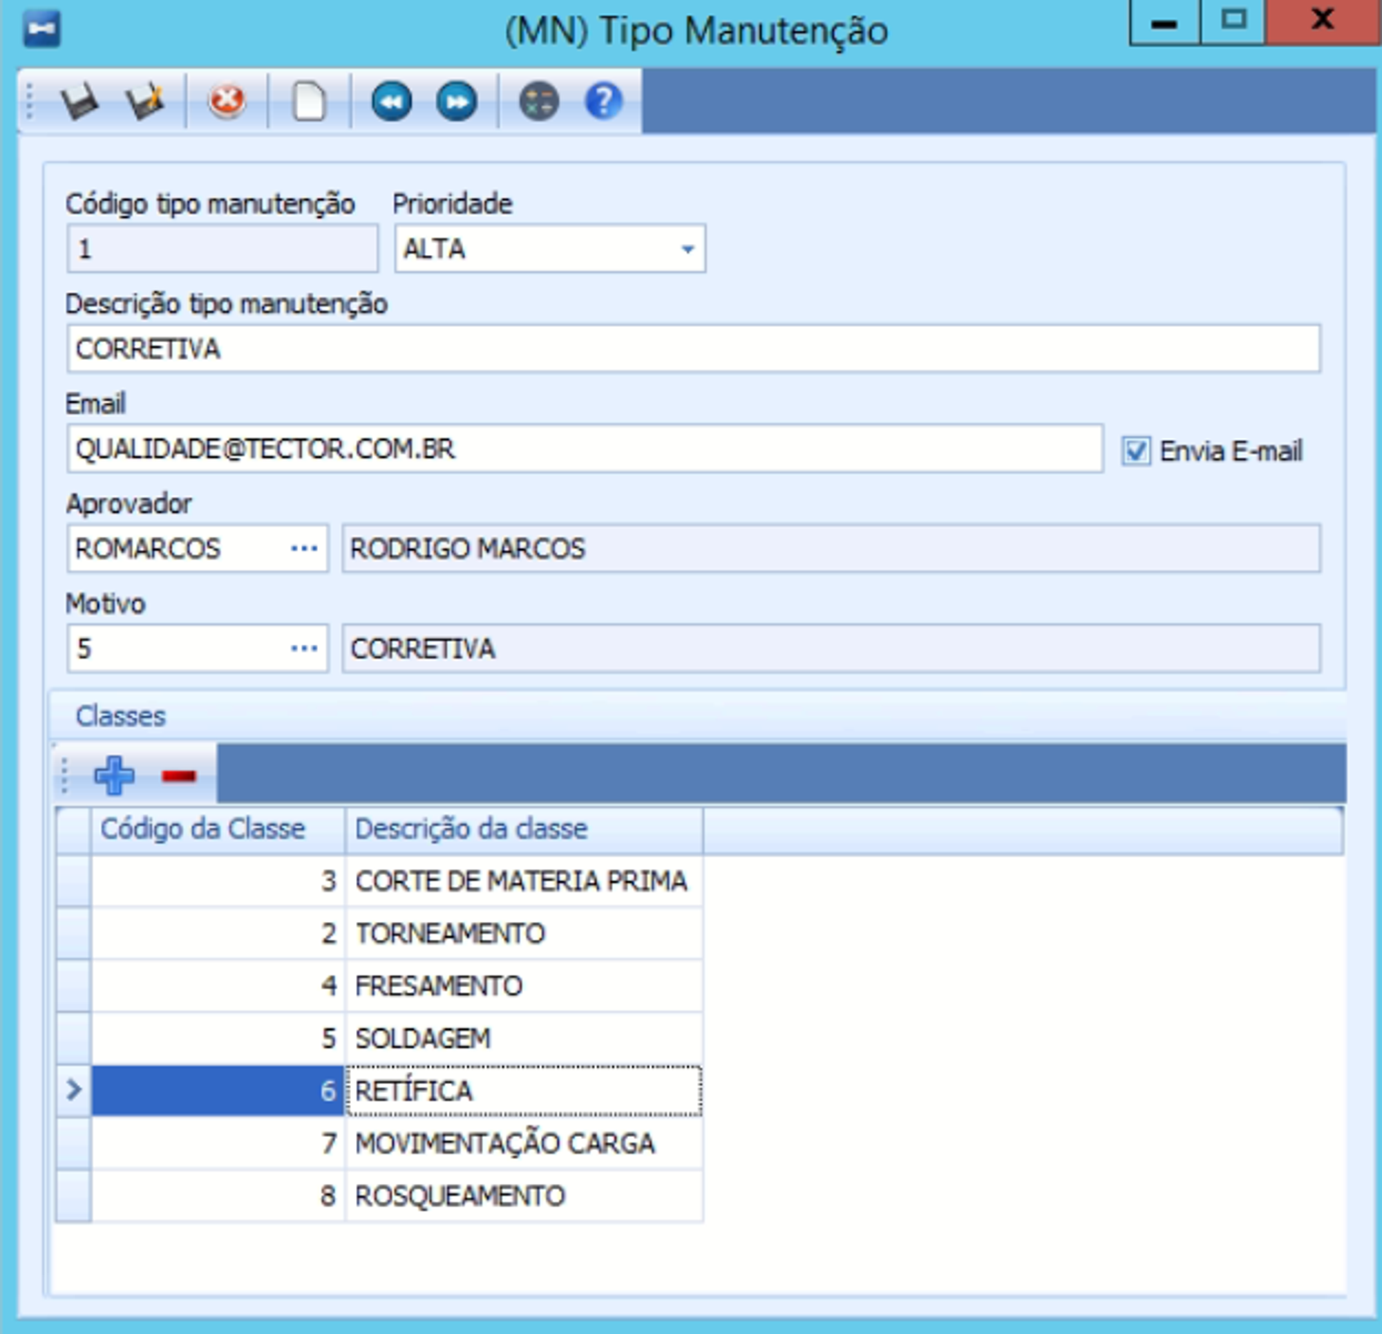Open the Prioridade dropdown

688,249
